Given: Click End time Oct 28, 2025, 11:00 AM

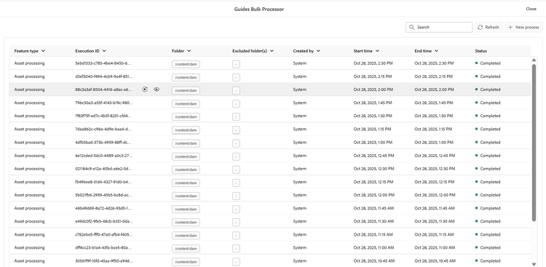Looking at the screenshot, I should point(435,248).
